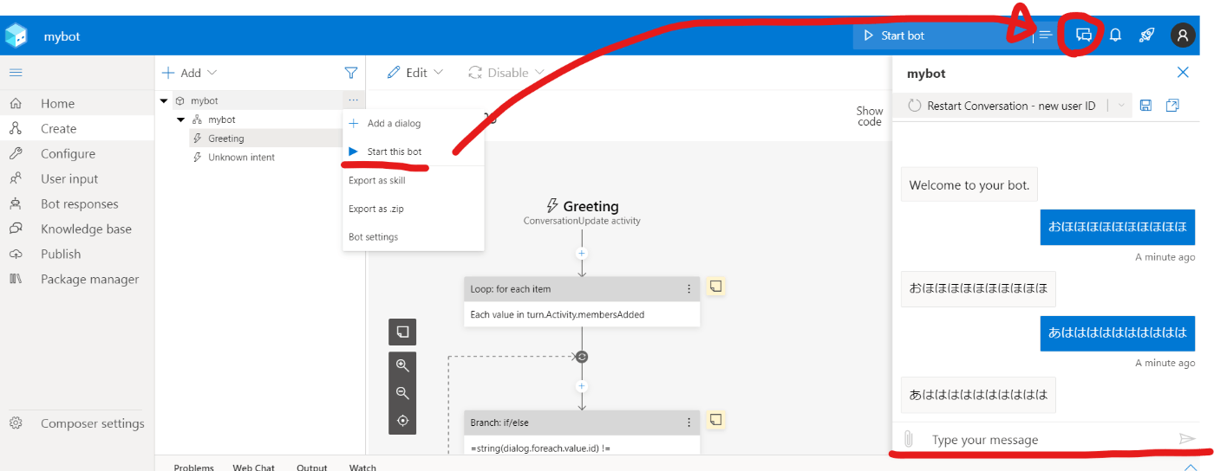Select the Loop: for each item node
Screen dimensions: 1214x471
pyautogui.click(x=582, y=301)
